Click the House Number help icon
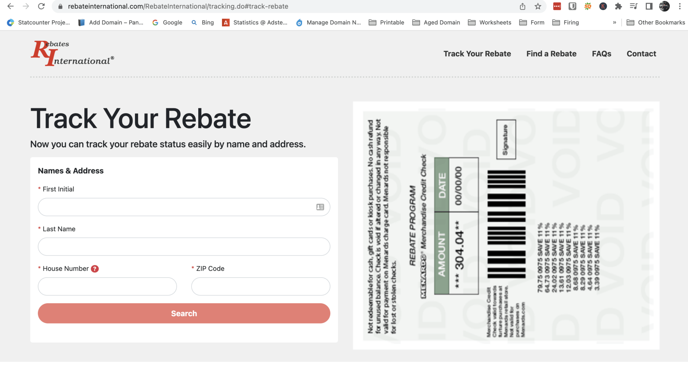This screenshot has height=380, width=688. coord(95,269)
